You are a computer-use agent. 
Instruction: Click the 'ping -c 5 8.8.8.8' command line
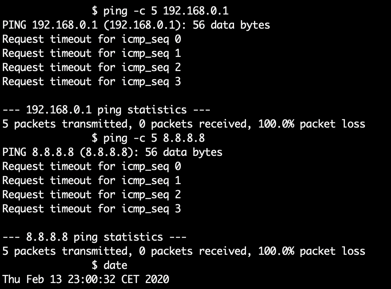148,138
